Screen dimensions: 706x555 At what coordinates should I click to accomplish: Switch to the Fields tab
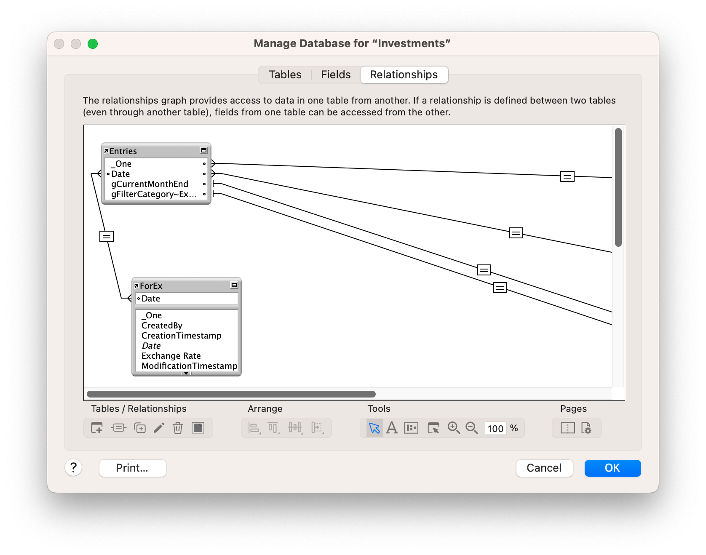pos(335,75)
